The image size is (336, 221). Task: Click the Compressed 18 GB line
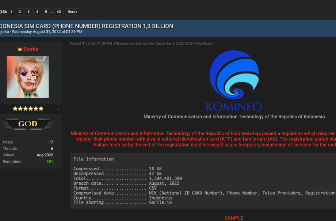tap(118, 169)
